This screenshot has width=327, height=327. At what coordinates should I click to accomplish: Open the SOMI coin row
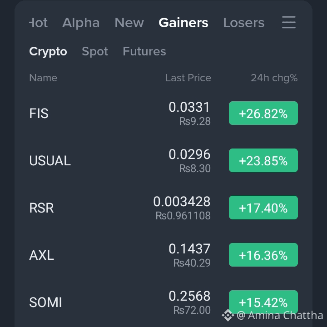click(163, 302)
